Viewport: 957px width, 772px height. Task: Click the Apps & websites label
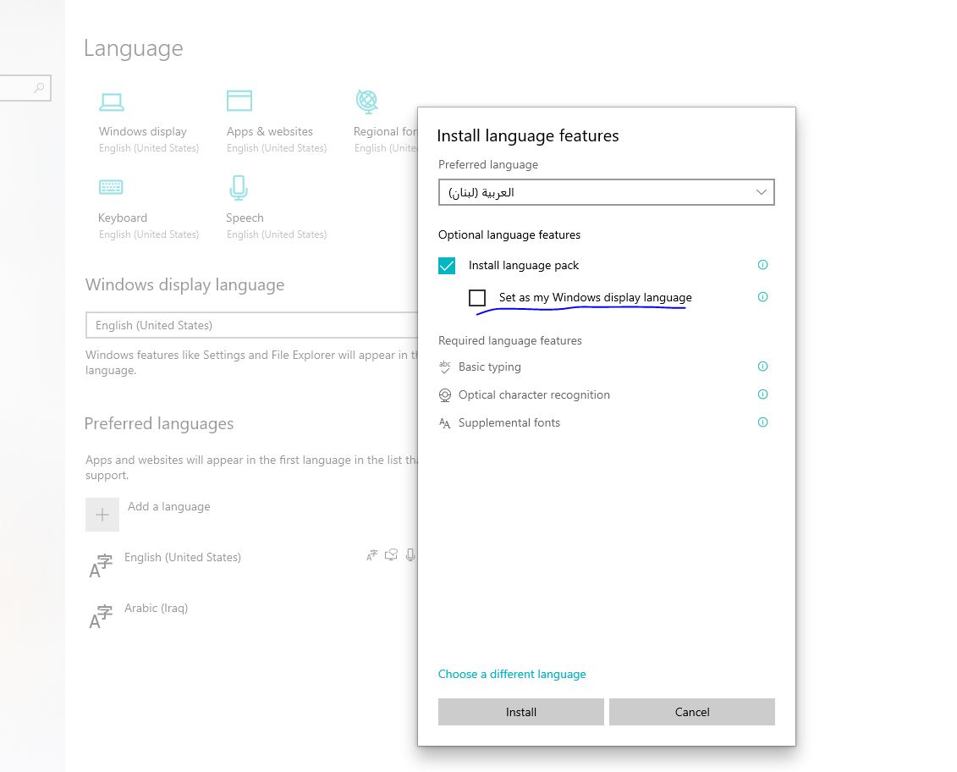(x=270, y=131)
